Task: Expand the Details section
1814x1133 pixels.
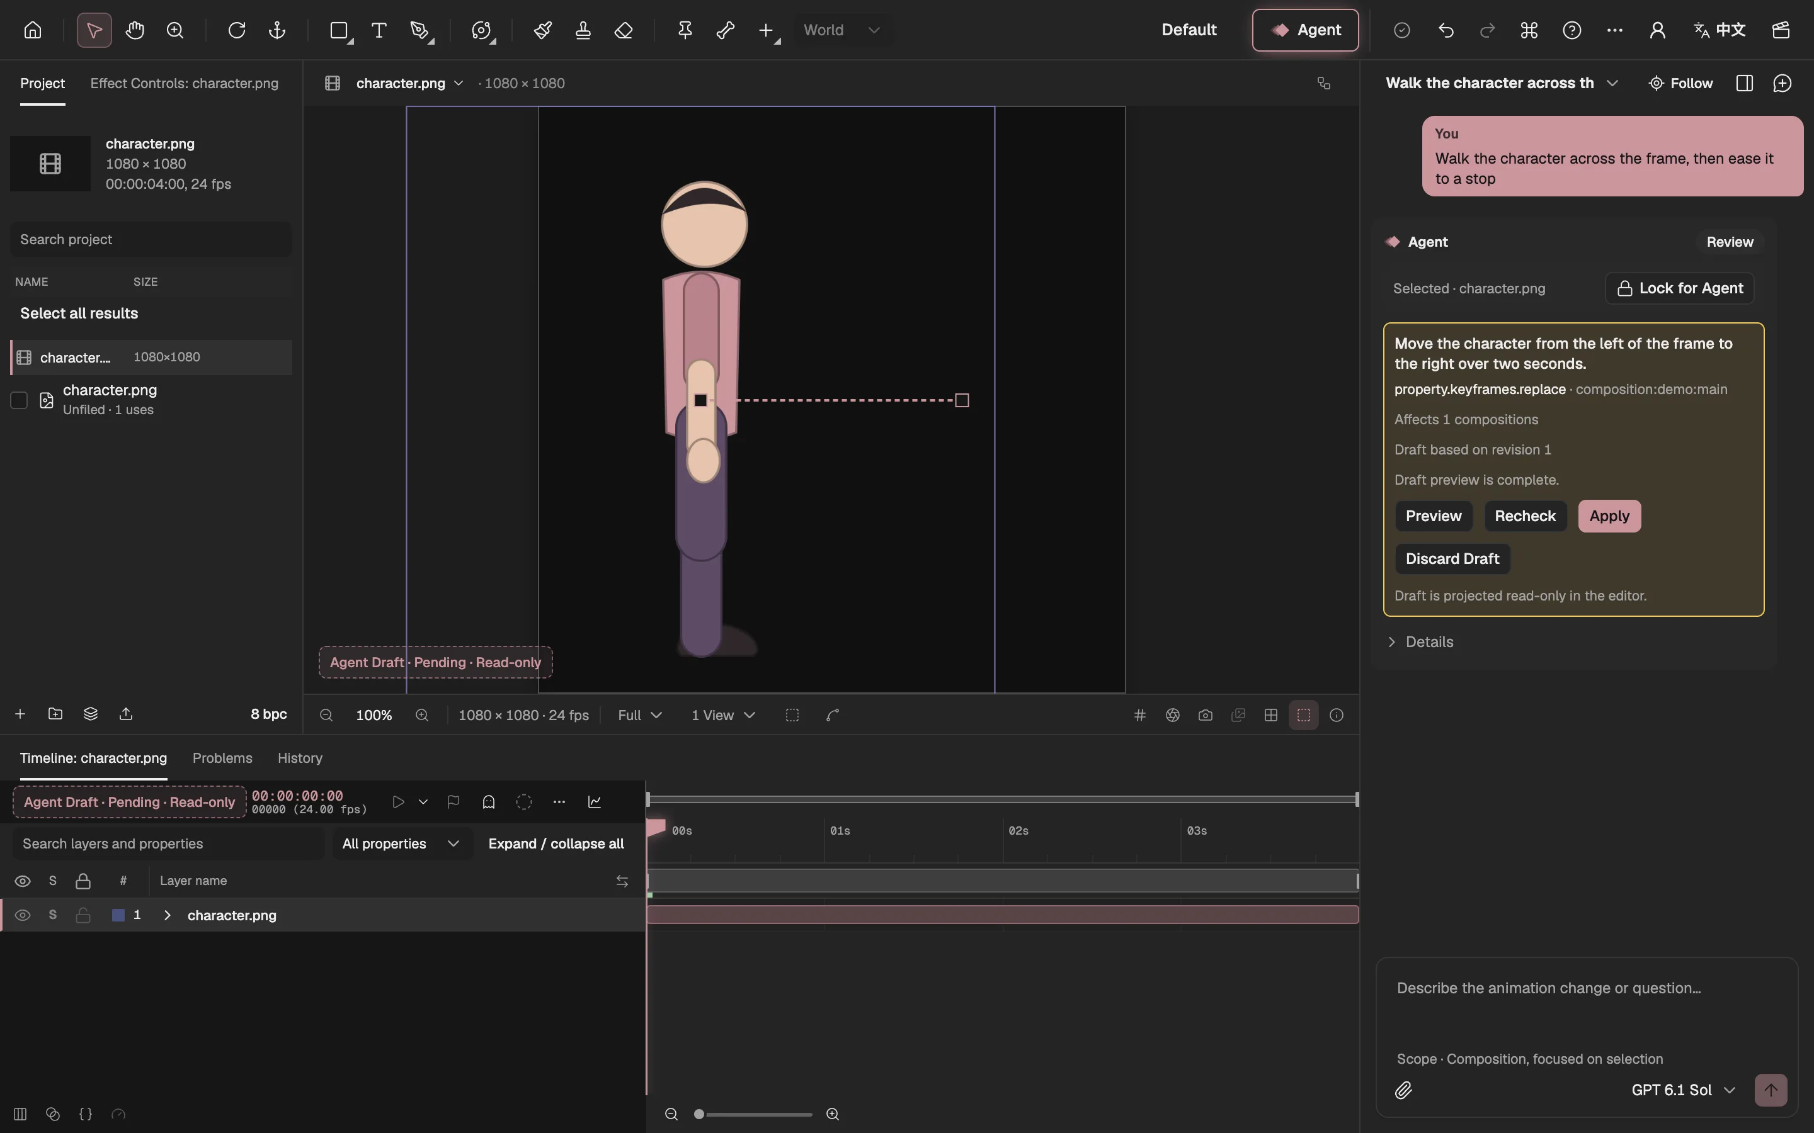Action: pos(1420,641)
